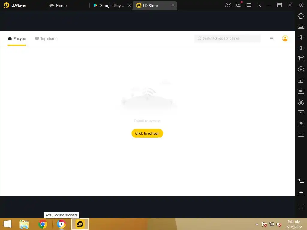Open Action Center flag tray icon
This screenshot has height=230, width=307.
pyautogui.click(x=264, y=224)
